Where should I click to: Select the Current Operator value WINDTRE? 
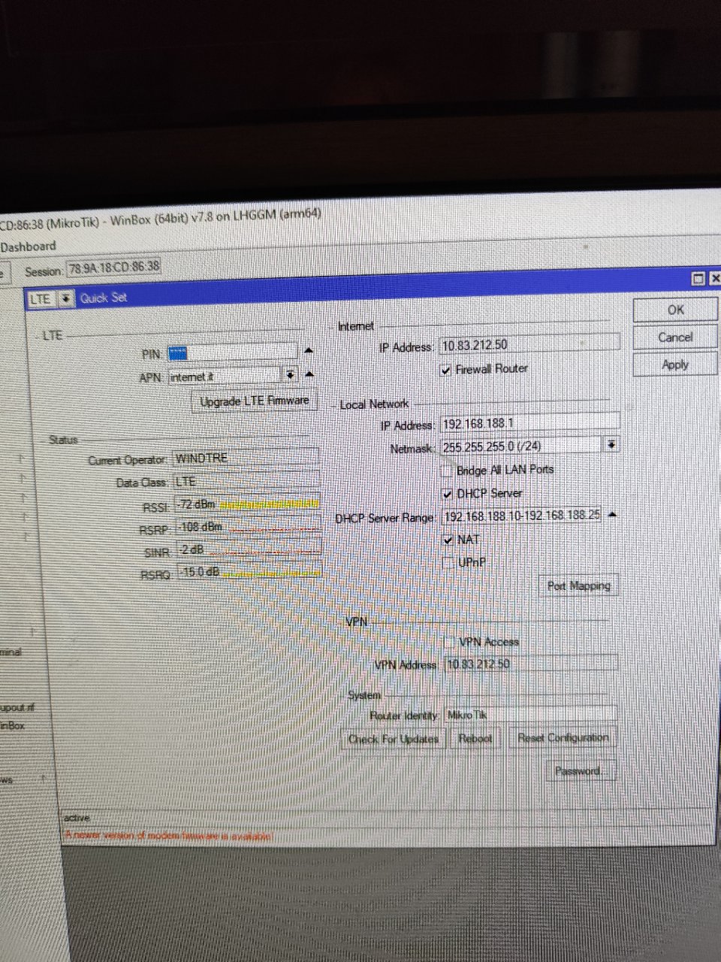(246, 458)
